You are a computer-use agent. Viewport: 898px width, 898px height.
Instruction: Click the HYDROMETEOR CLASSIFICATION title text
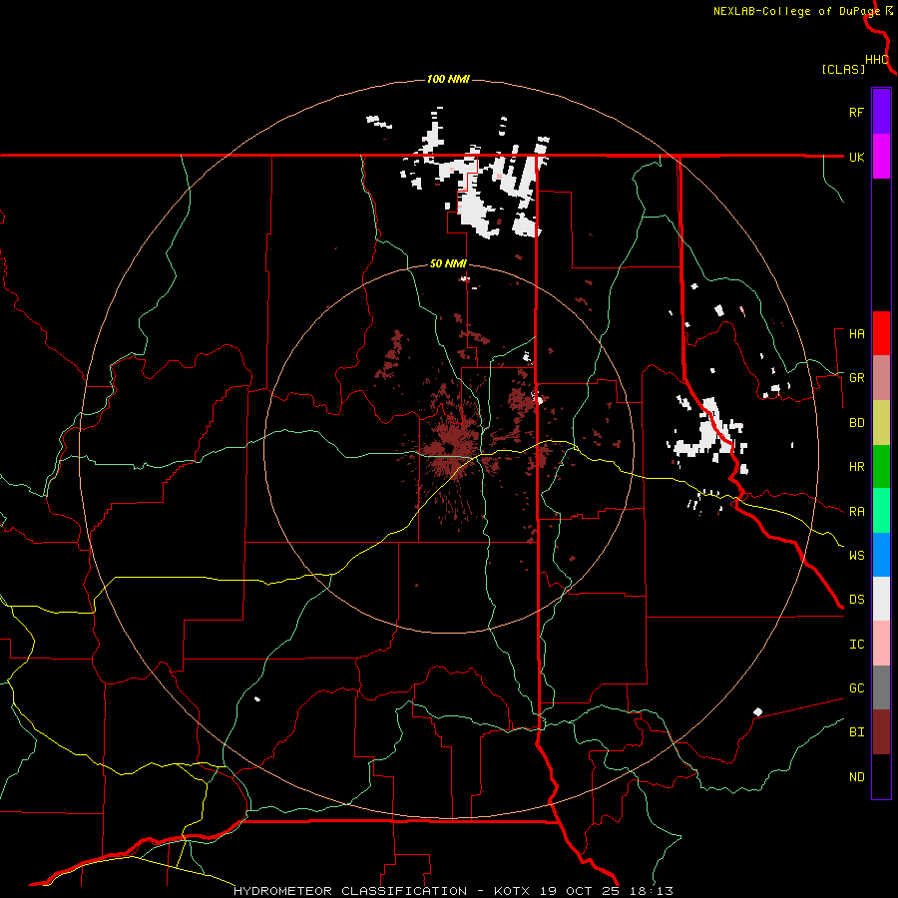click(350, 891)
